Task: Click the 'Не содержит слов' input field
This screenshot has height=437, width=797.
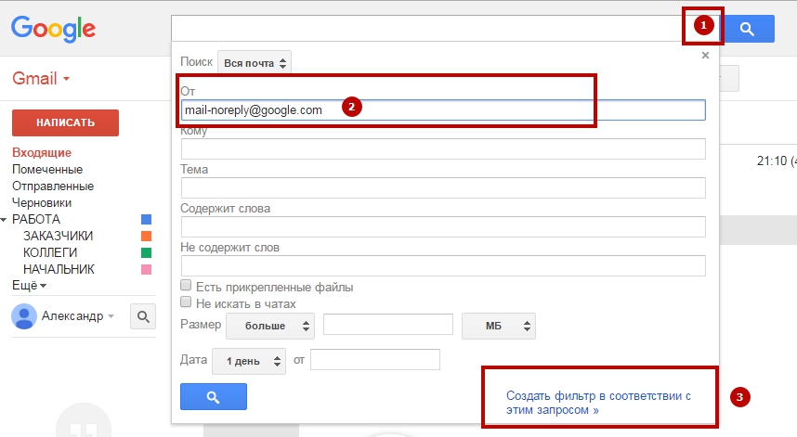Action: pos(443,266)
